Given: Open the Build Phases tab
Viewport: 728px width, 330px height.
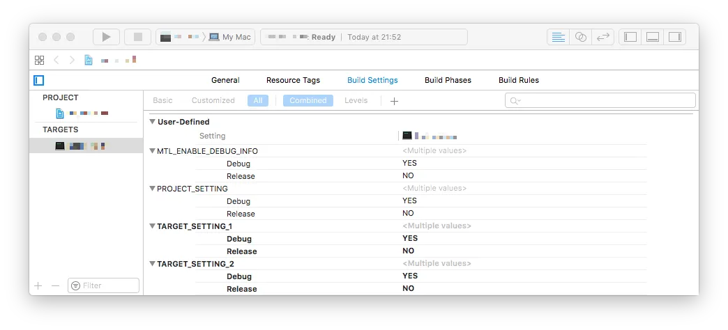Looking at the screenshot, I should (448, 80).
